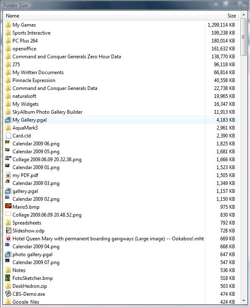Click the AquaMark3 folder icon
Viewport: 250px width, 307px height.
coord(8,127)
